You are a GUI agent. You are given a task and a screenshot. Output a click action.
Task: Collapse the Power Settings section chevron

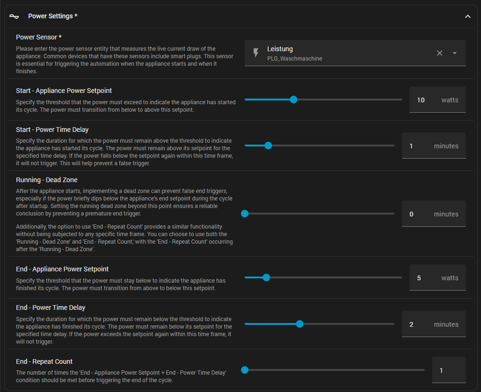[467, 16]
